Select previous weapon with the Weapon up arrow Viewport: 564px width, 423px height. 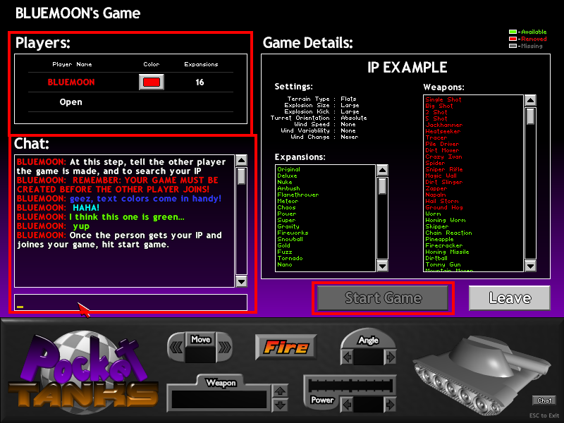pos(280,391)
